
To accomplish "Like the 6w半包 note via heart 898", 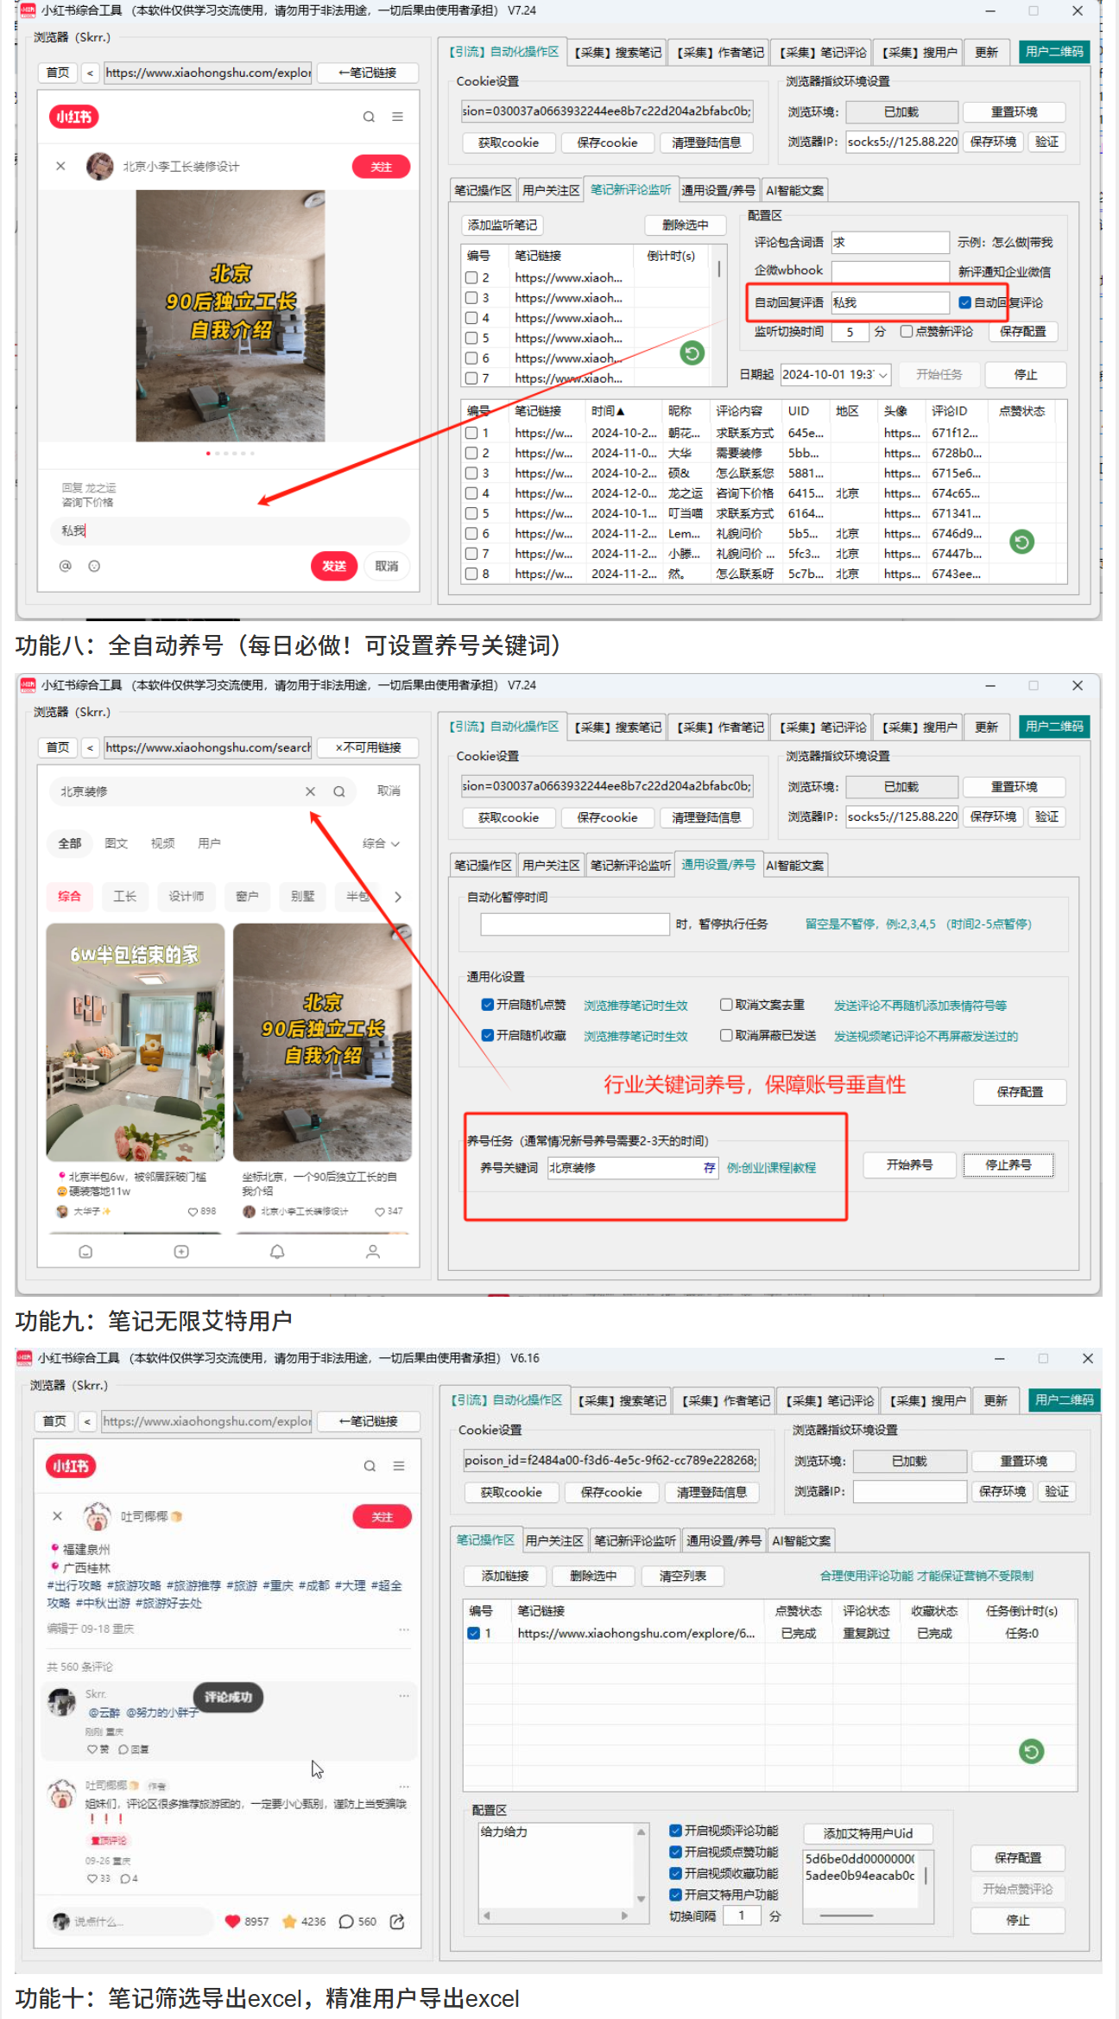I will [193, 1211].
